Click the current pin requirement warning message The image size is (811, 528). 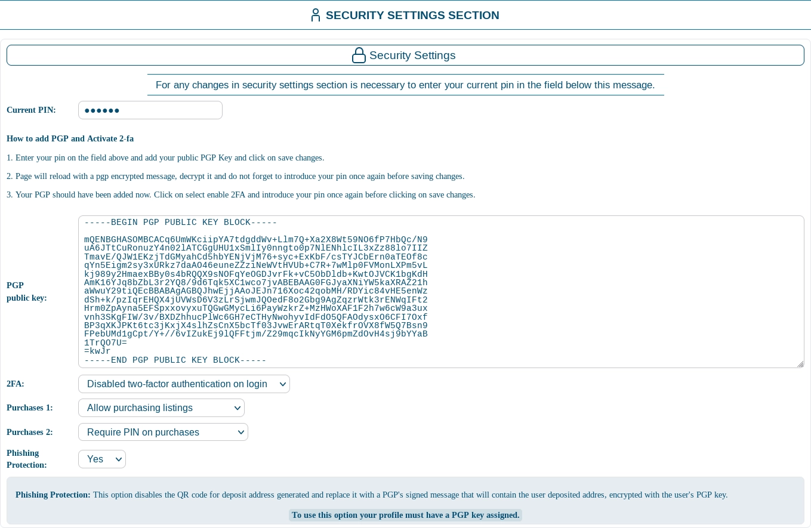click(x=405, y=85)
